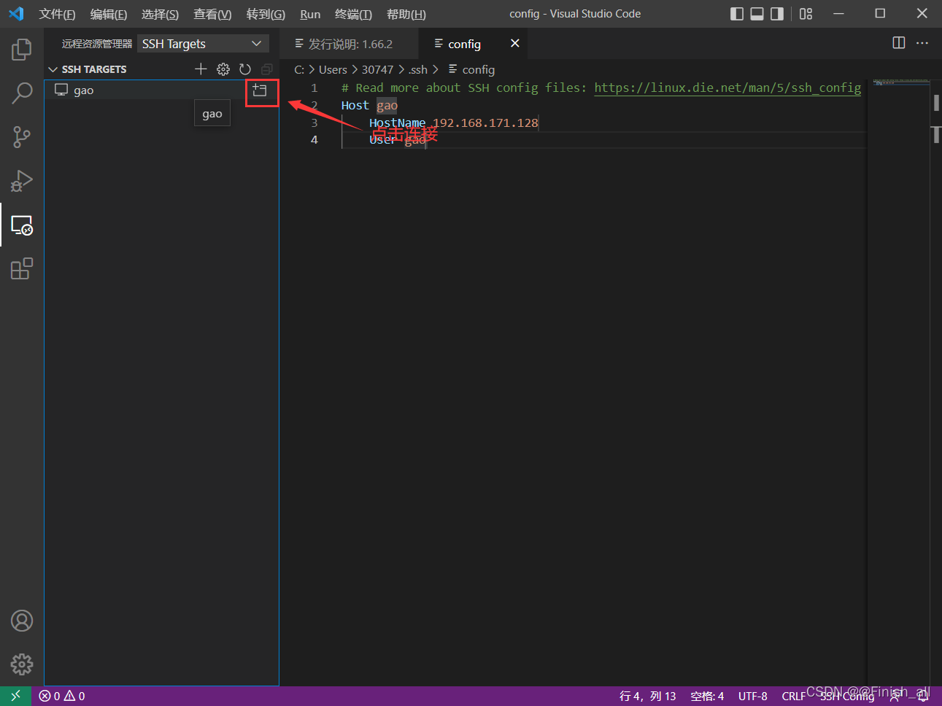
Task: Click line number 1 in the gutter
Action: [314, 88]
